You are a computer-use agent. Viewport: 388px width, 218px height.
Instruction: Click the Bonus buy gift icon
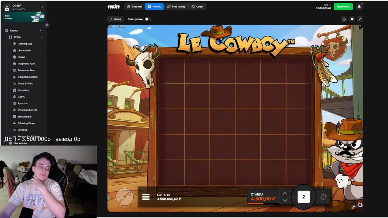click(x=15, y=90)
